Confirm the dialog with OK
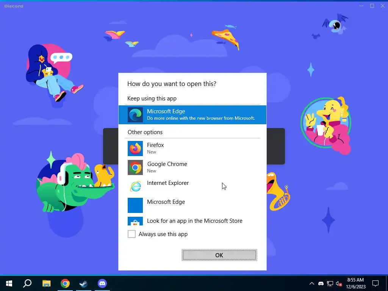The height and width of the screenshot is (291, 388). tap(219, 255)
